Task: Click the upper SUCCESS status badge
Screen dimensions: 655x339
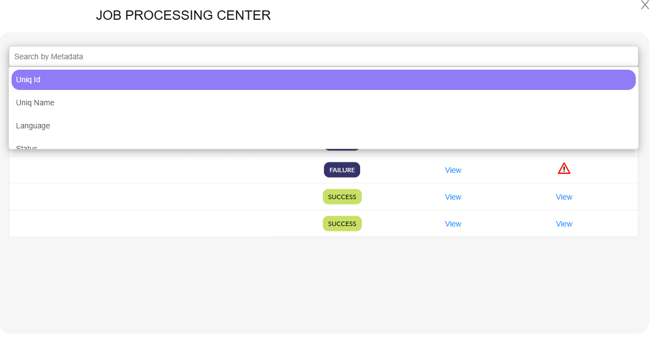Action: [342, 197]
